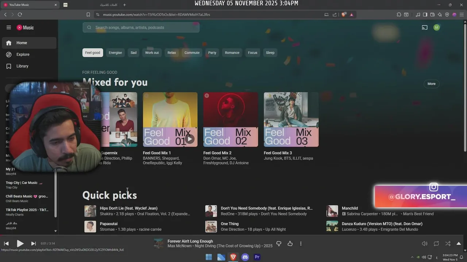Image resolution: width=467 pixels, height=262 pixels.
Task: Play Feel Good Mix 1 via overlay play button
Action: (189, 139)
